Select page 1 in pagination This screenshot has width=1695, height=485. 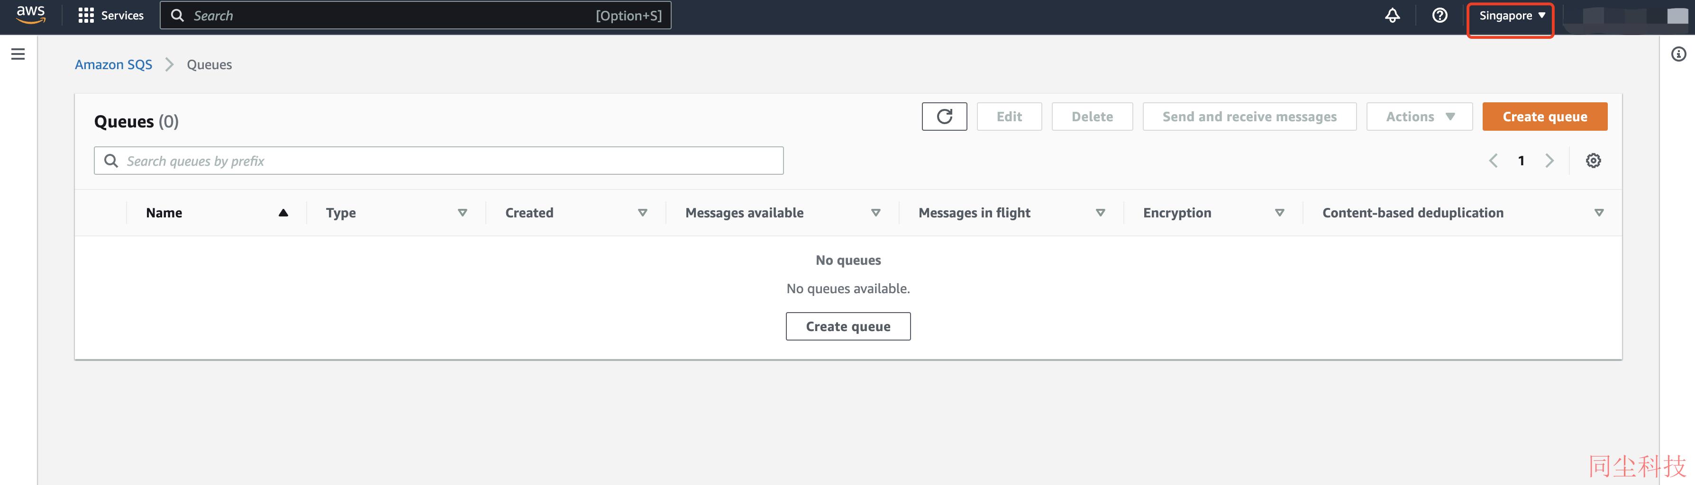1521,161
